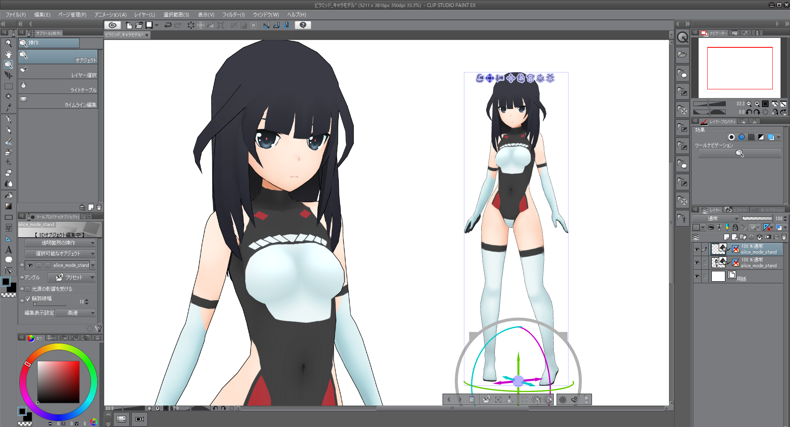790x427 pixels.
Task: Select the Gradient tool
Action: click(x=8, y=206)
